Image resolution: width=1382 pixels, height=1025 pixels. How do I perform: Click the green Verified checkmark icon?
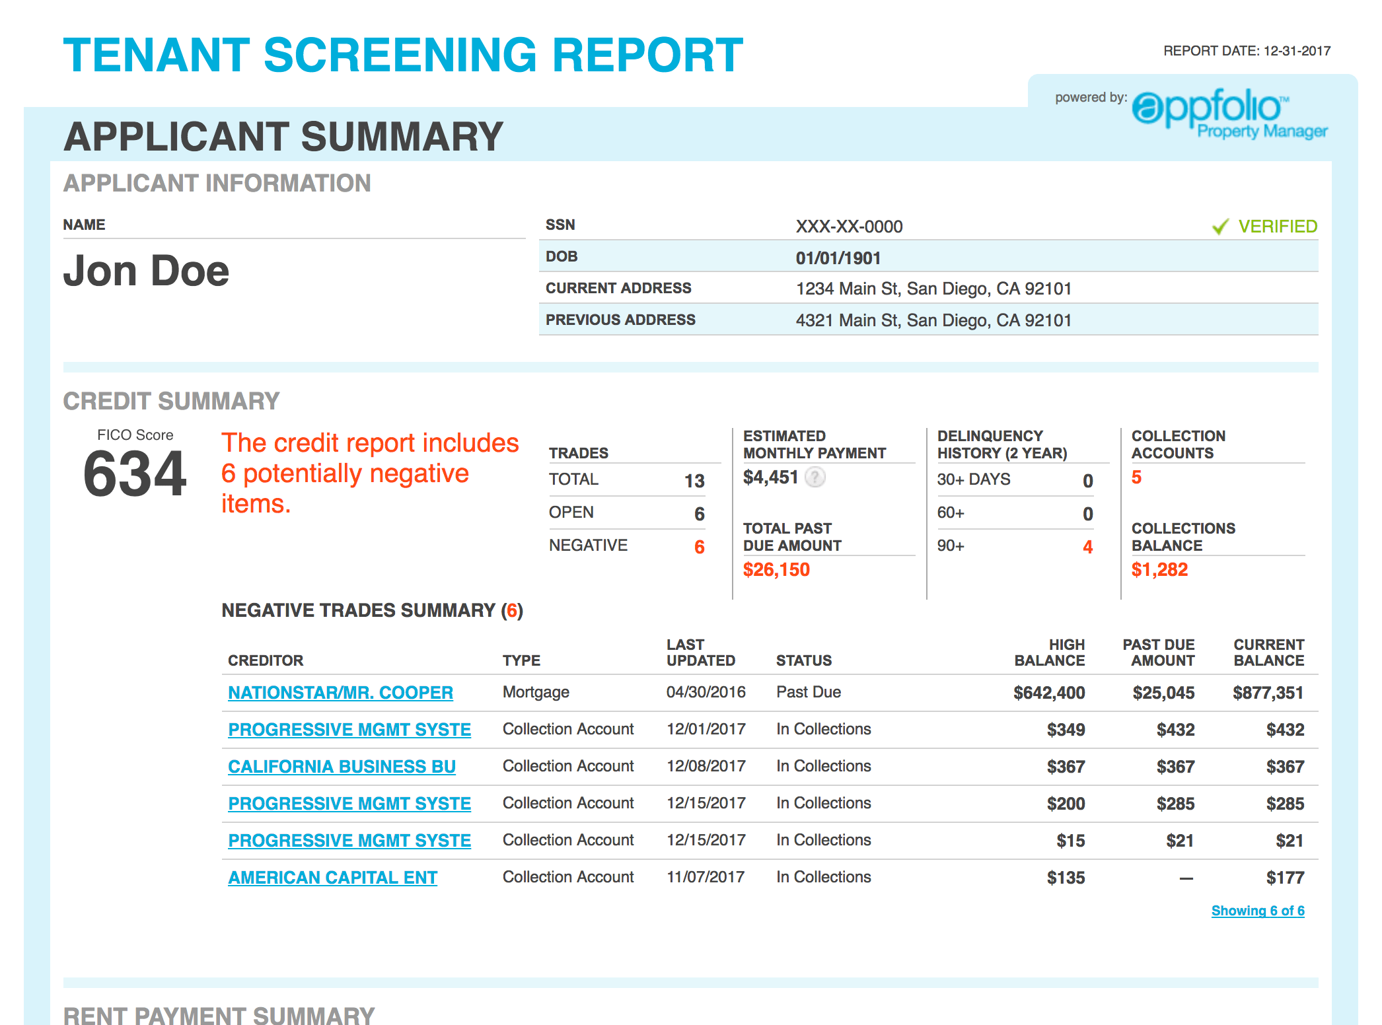click(1221, 225)
